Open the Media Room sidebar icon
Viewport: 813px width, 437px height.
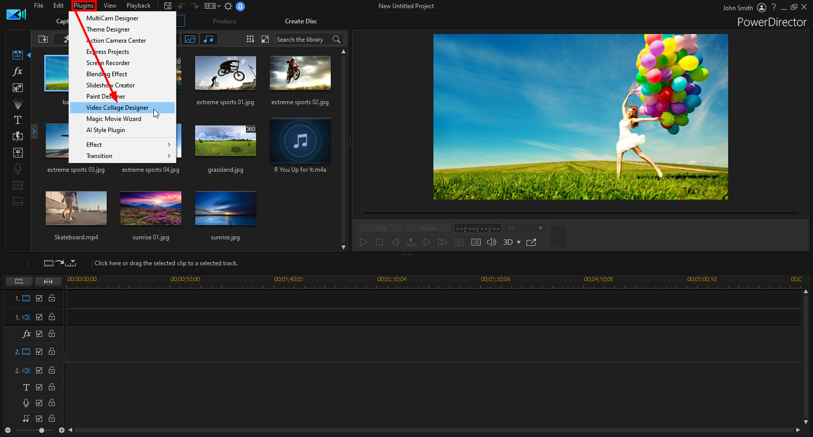[18, 55]
